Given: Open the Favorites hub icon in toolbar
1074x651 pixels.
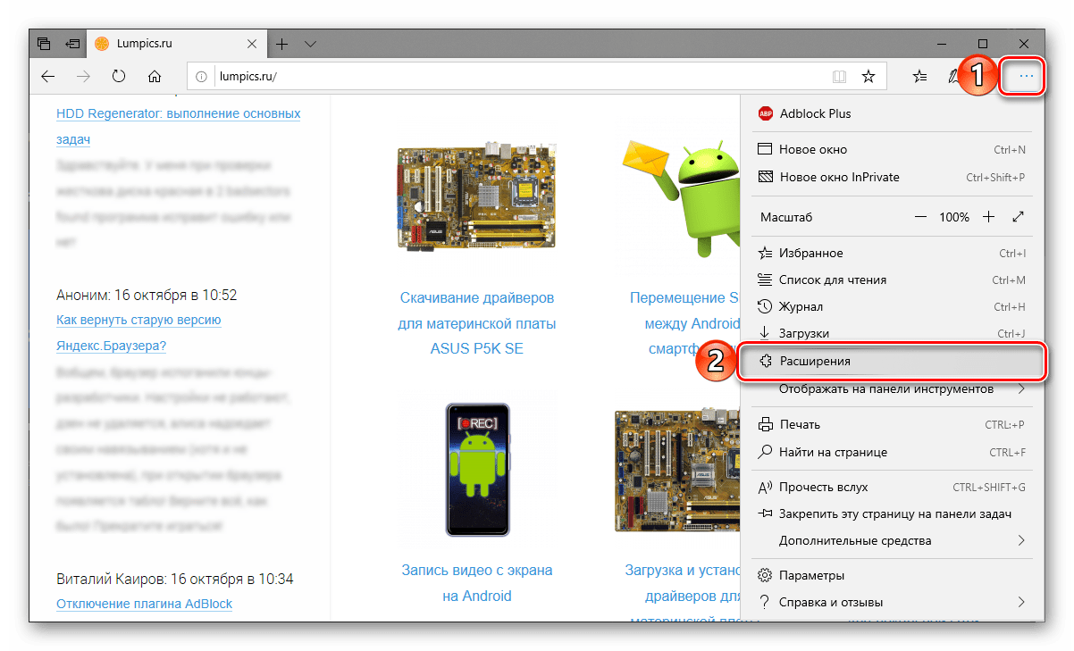Looking at the screenshot, I should click(x=919, y=77).
